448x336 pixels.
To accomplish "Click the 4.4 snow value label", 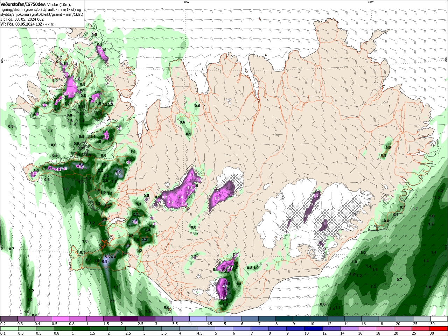I will pyautogui.click(x=225, y=286).
